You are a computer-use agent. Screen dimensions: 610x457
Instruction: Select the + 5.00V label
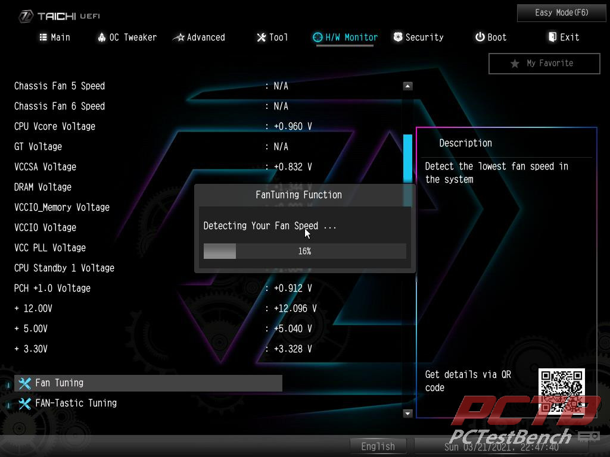31,328
